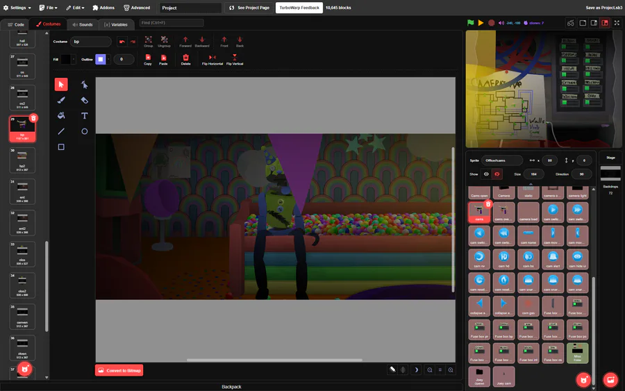
Task: Open TurboWarp Feedback
Action: click(299, 8)
